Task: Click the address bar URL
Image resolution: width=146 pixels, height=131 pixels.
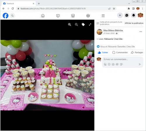Action: click(x=53, y=8)
